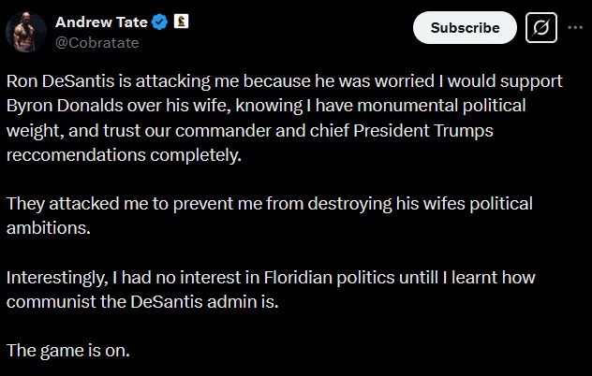Click the word "reccomendations" in the tweet
Screen dimensions: 592x376
(76, 155)
